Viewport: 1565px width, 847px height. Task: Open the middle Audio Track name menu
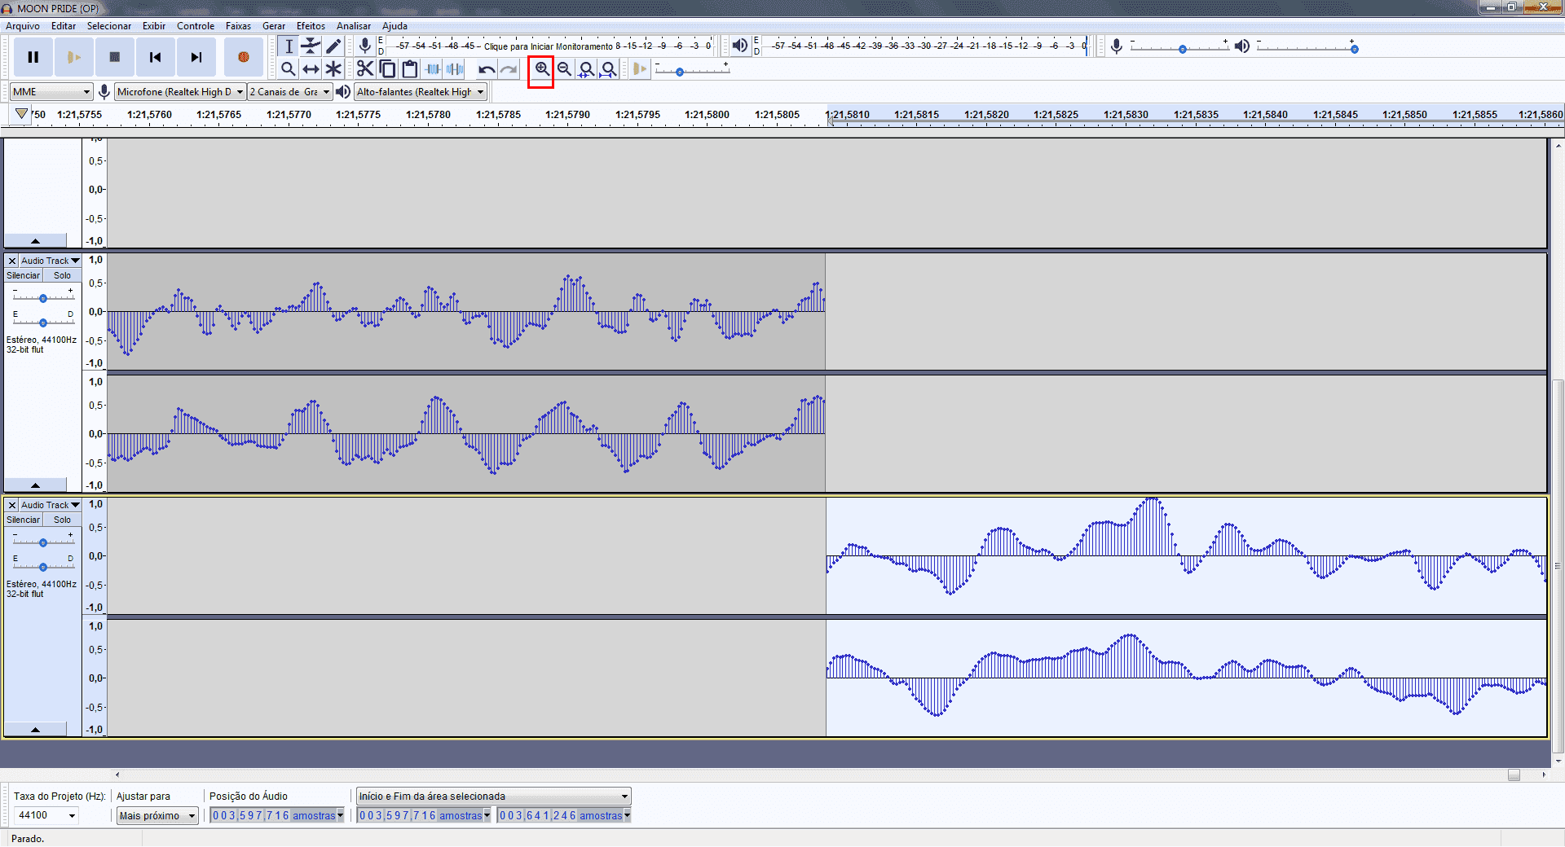tap(51, 261)
